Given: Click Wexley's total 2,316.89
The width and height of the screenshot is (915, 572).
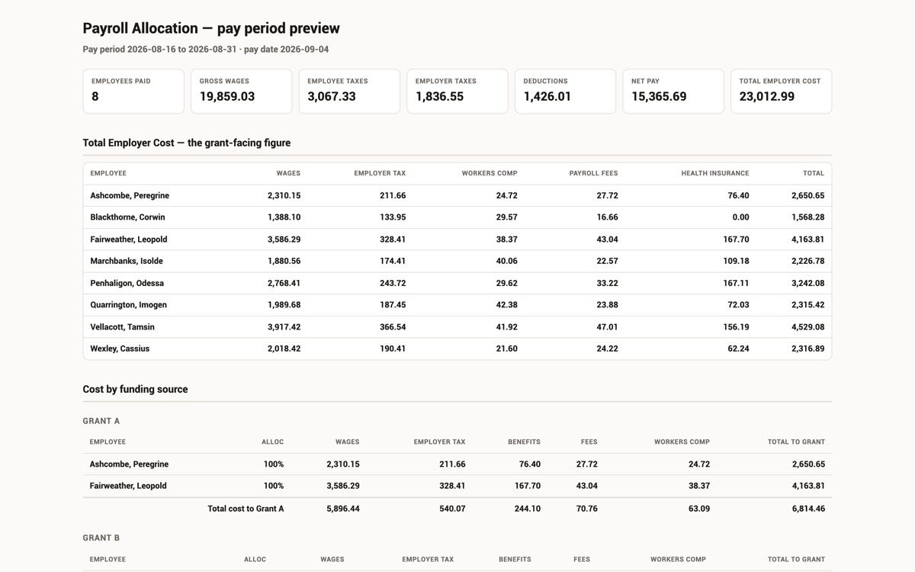Looking at the screenshot, I should point(807,349).
